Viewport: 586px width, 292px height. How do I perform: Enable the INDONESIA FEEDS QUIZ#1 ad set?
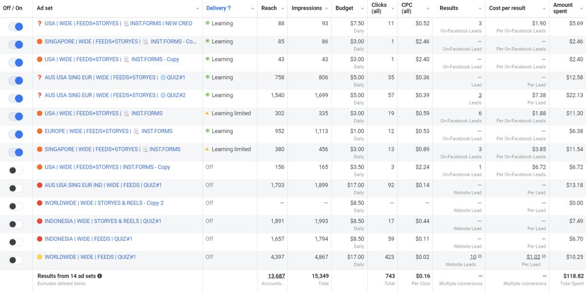click(x=16, y=242)
